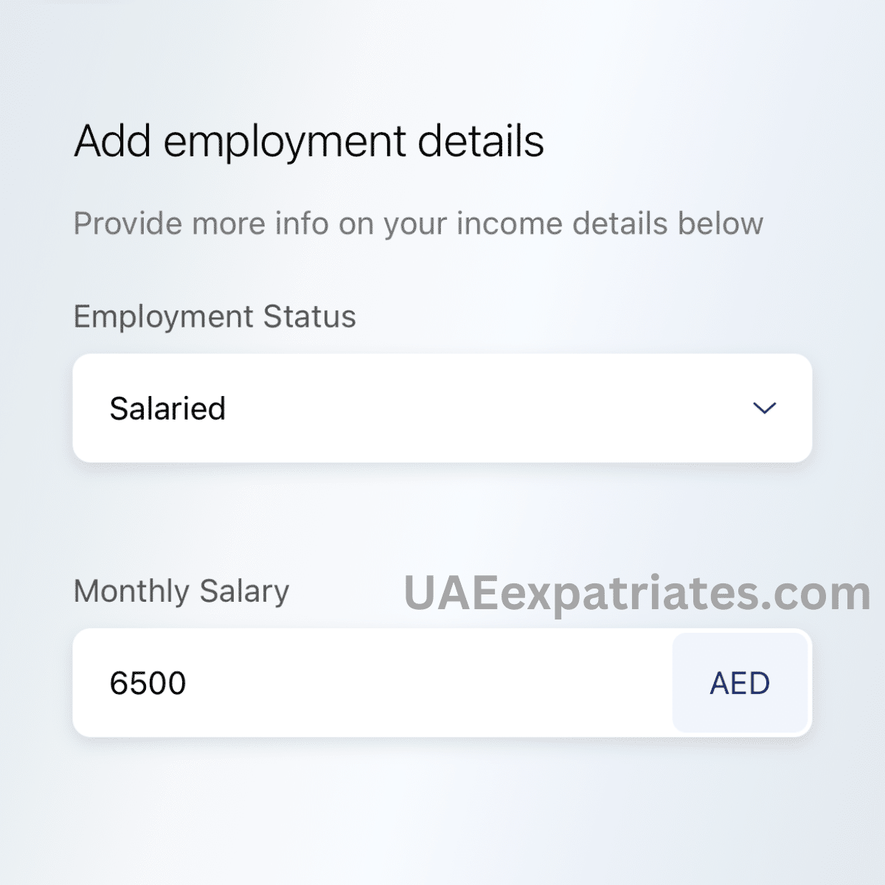Click the income details subtitle text
This screenshot has width=885, height=885.
pyautogui.click(x=419, y=223)
